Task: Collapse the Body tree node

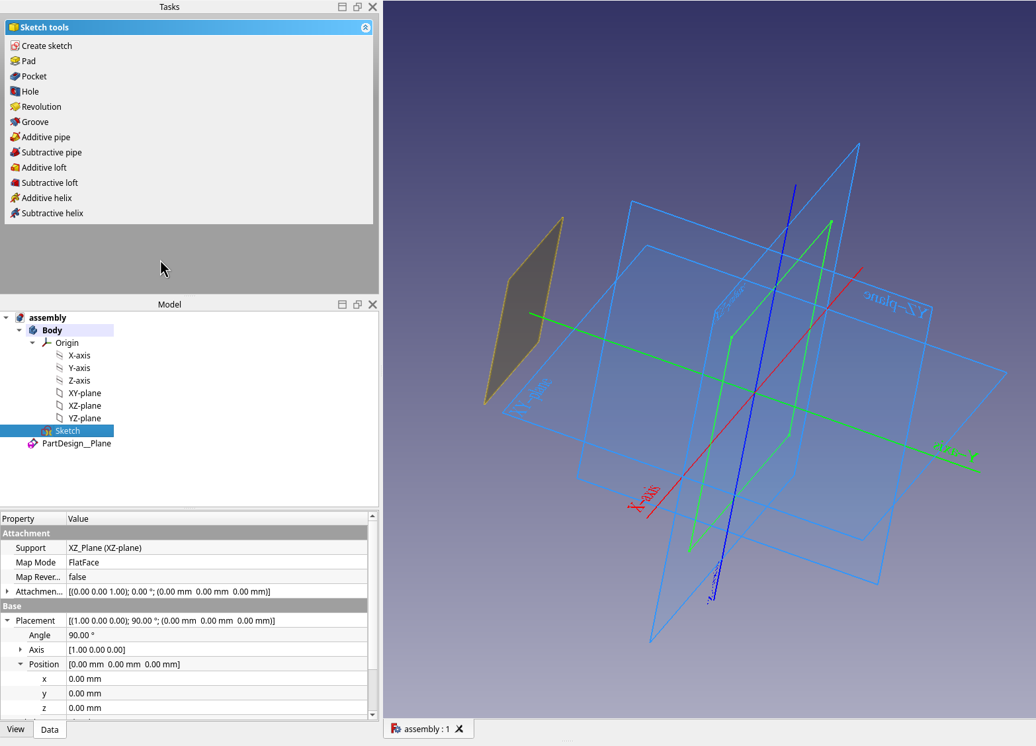Action: click(x=19, y=330)
